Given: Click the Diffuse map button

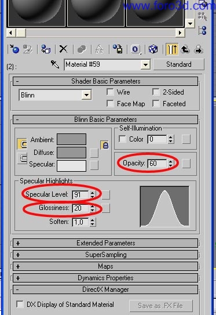Looking at the screenshot, I should (94, 153).
